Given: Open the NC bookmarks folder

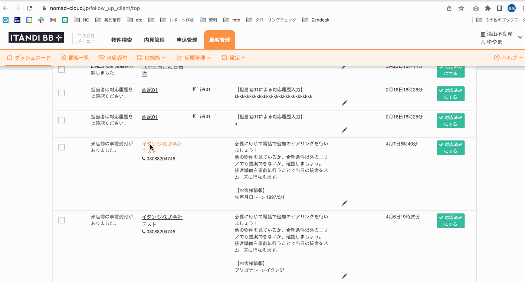Looking at the screenshot, I should click(81, 20).
